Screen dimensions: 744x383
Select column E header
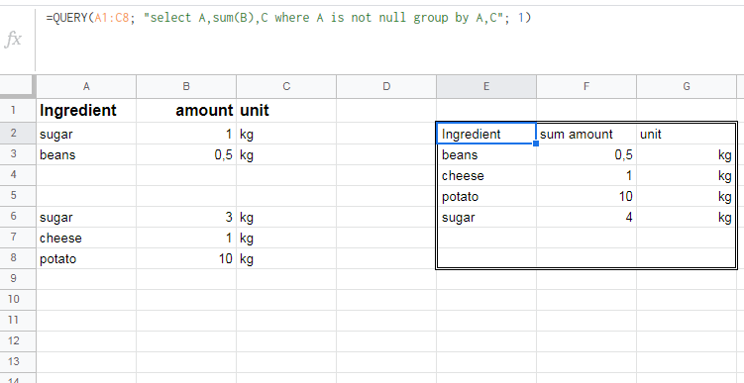pyautogui.click(x=486, y=86)
